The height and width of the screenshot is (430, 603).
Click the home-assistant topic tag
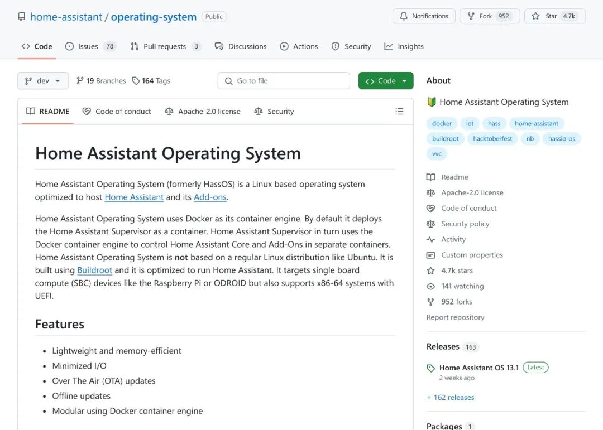[x=537, y=124]
